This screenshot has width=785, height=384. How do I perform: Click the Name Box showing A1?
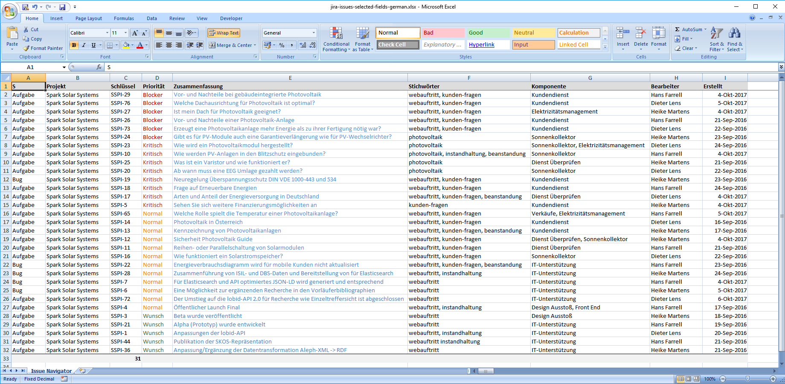click(30, 67)
